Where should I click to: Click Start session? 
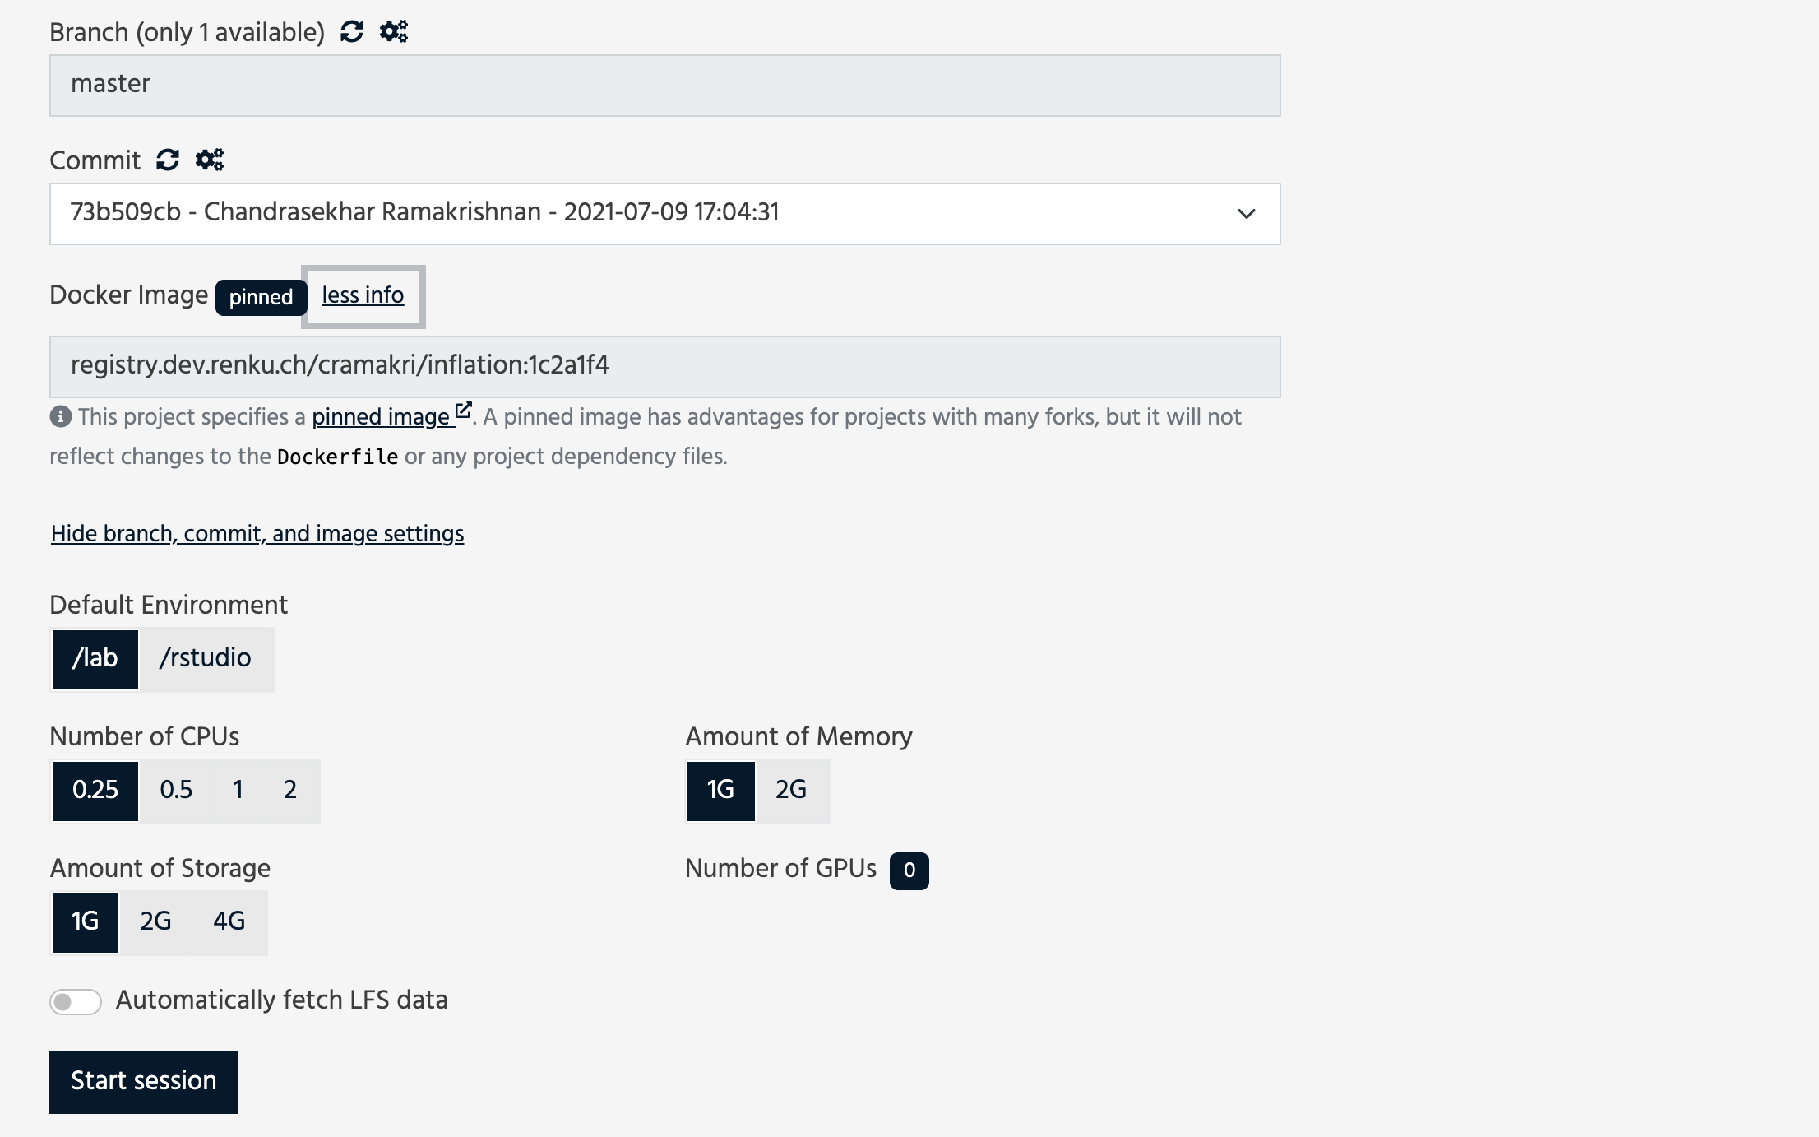point(143,1082)
